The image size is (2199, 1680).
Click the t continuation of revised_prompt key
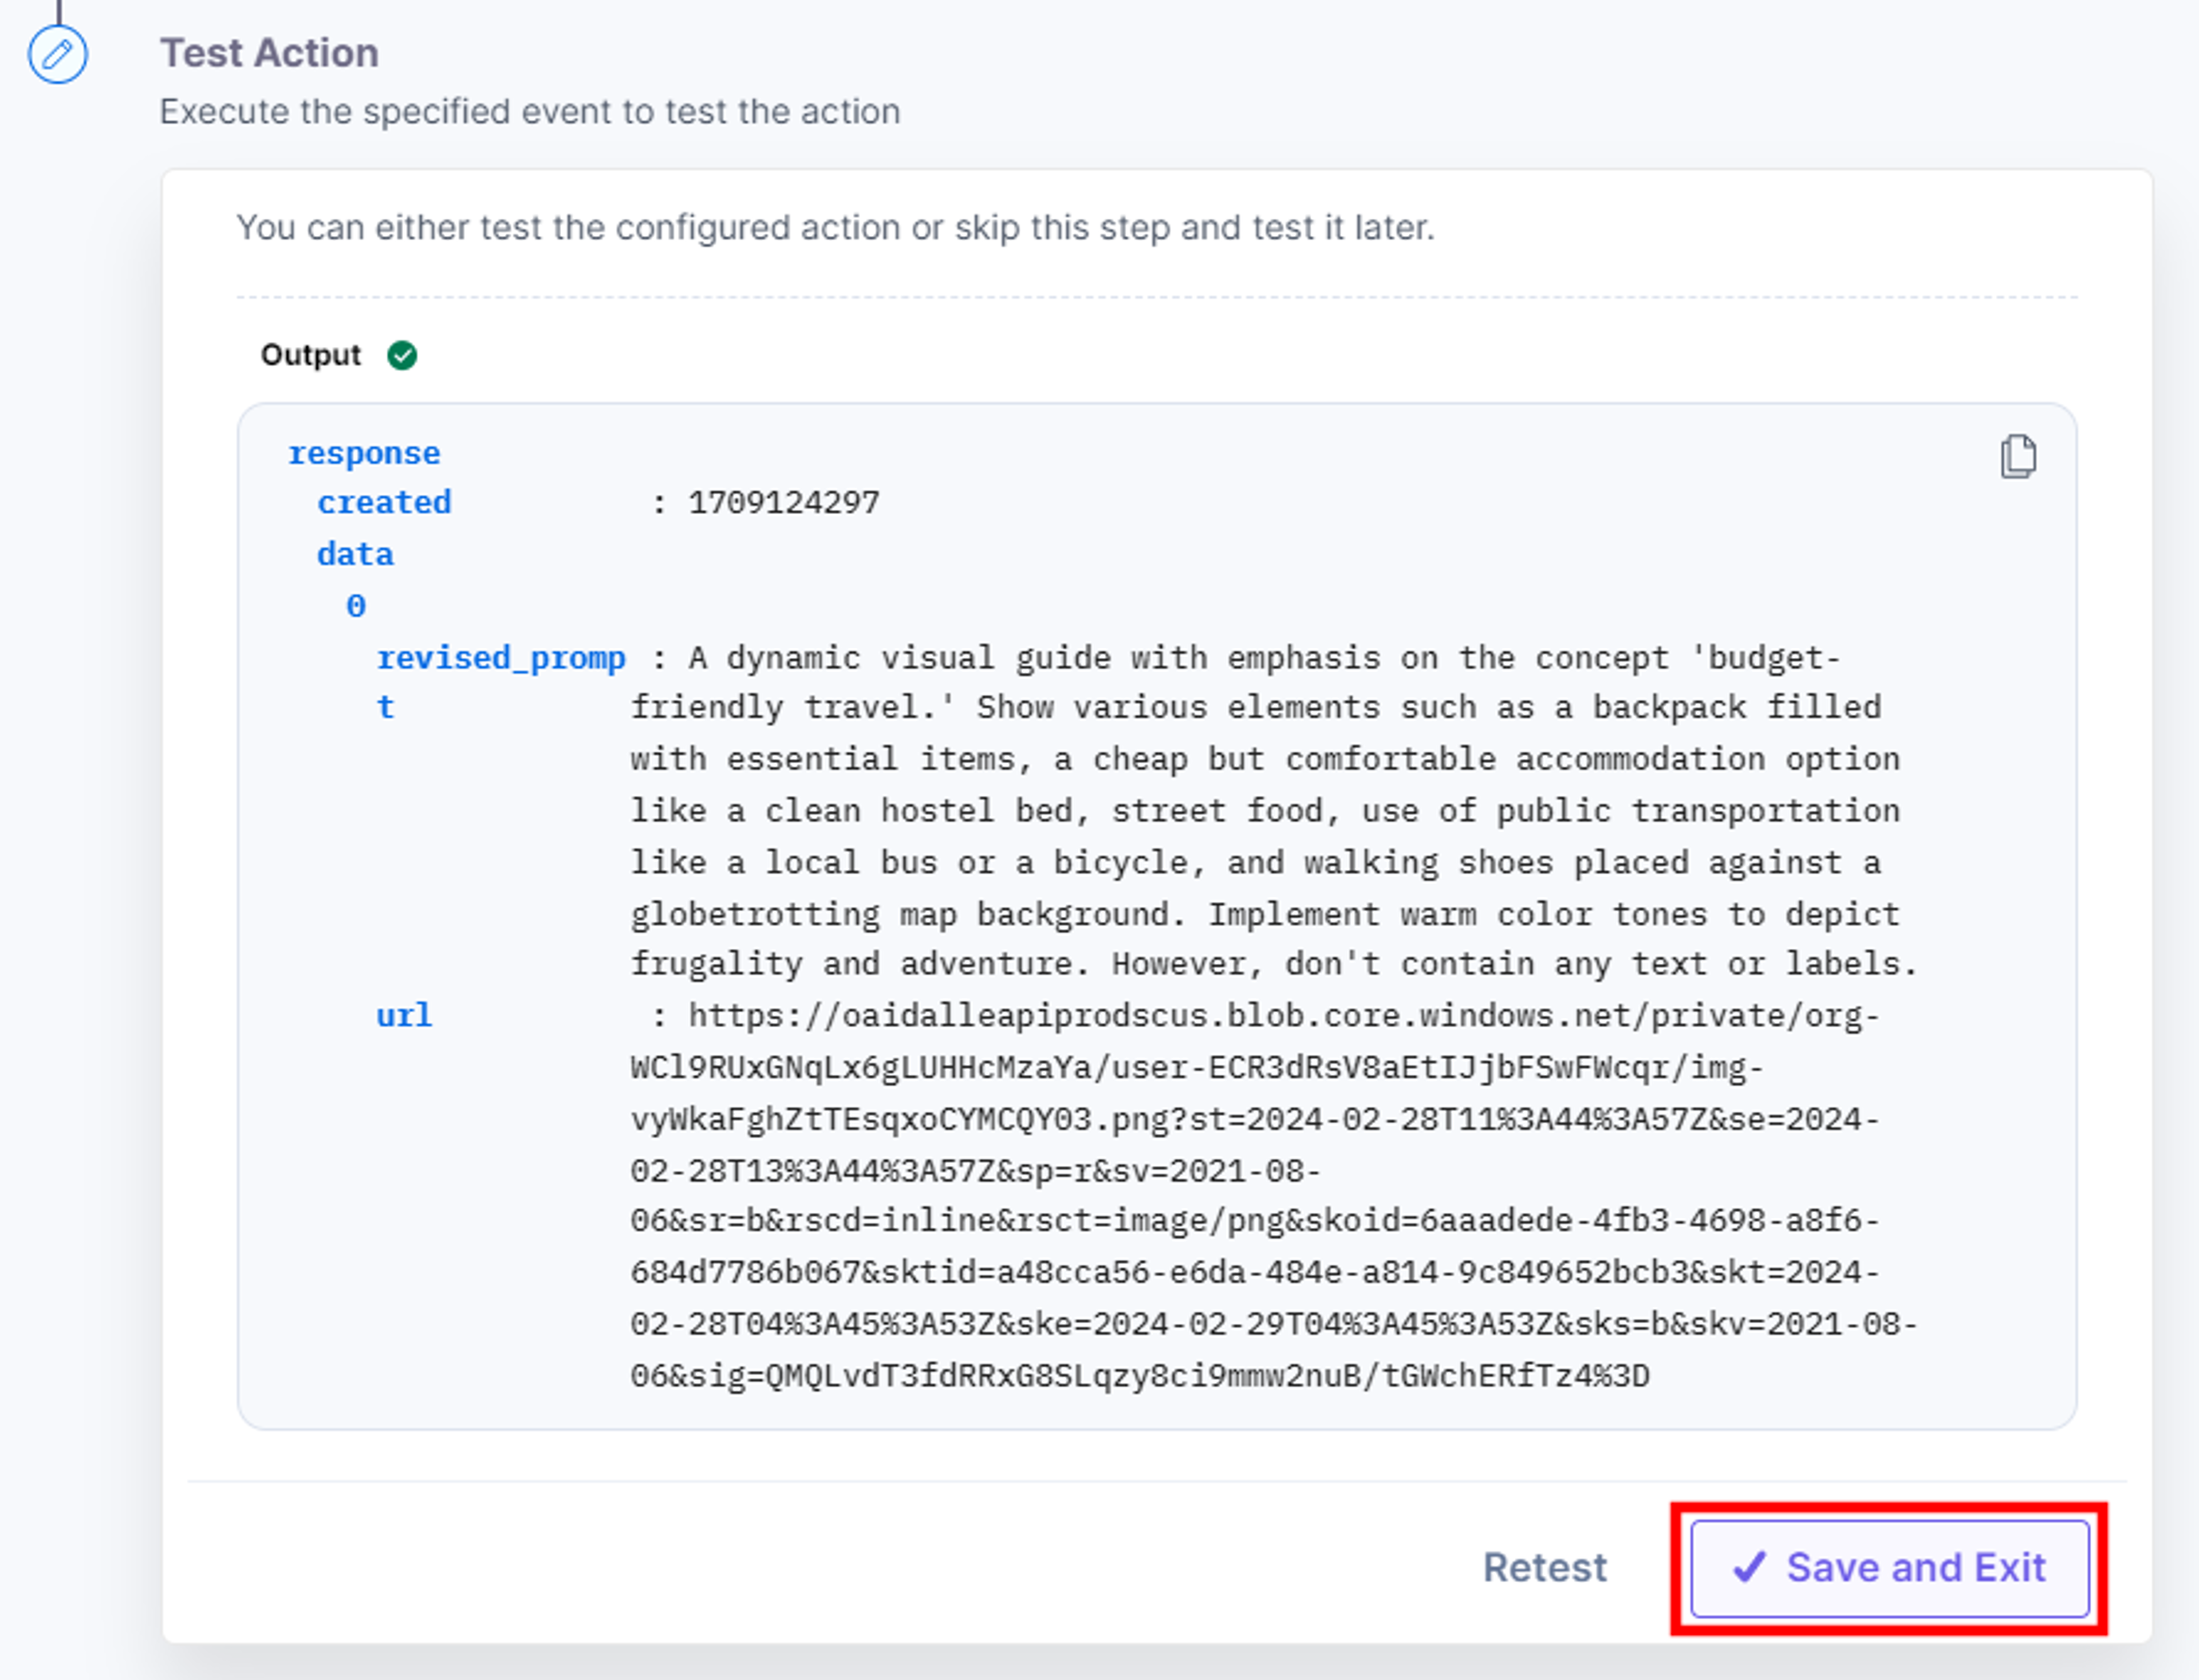[x=385, y=708]
